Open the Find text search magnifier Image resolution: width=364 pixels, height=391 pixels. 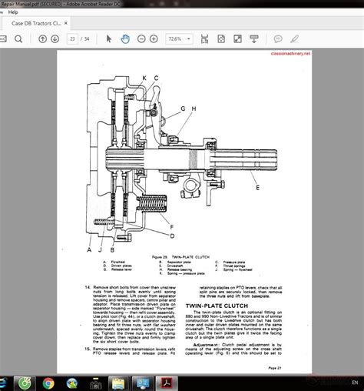[x=18, y=39]
